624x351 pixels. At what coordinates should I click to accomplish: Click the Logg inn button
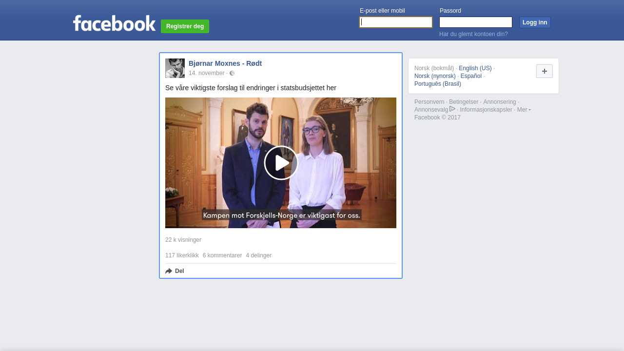click(x=535, y=22)
